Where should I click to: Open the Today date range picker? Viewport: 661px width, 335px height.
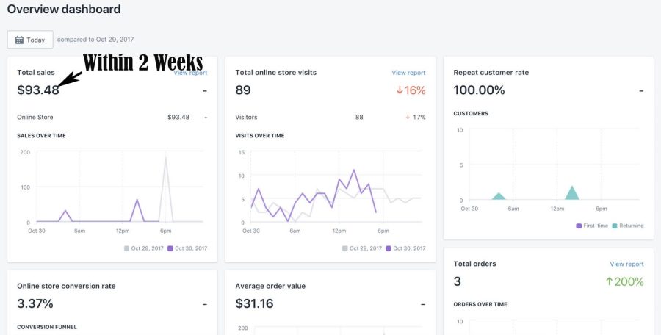point(30,40)
